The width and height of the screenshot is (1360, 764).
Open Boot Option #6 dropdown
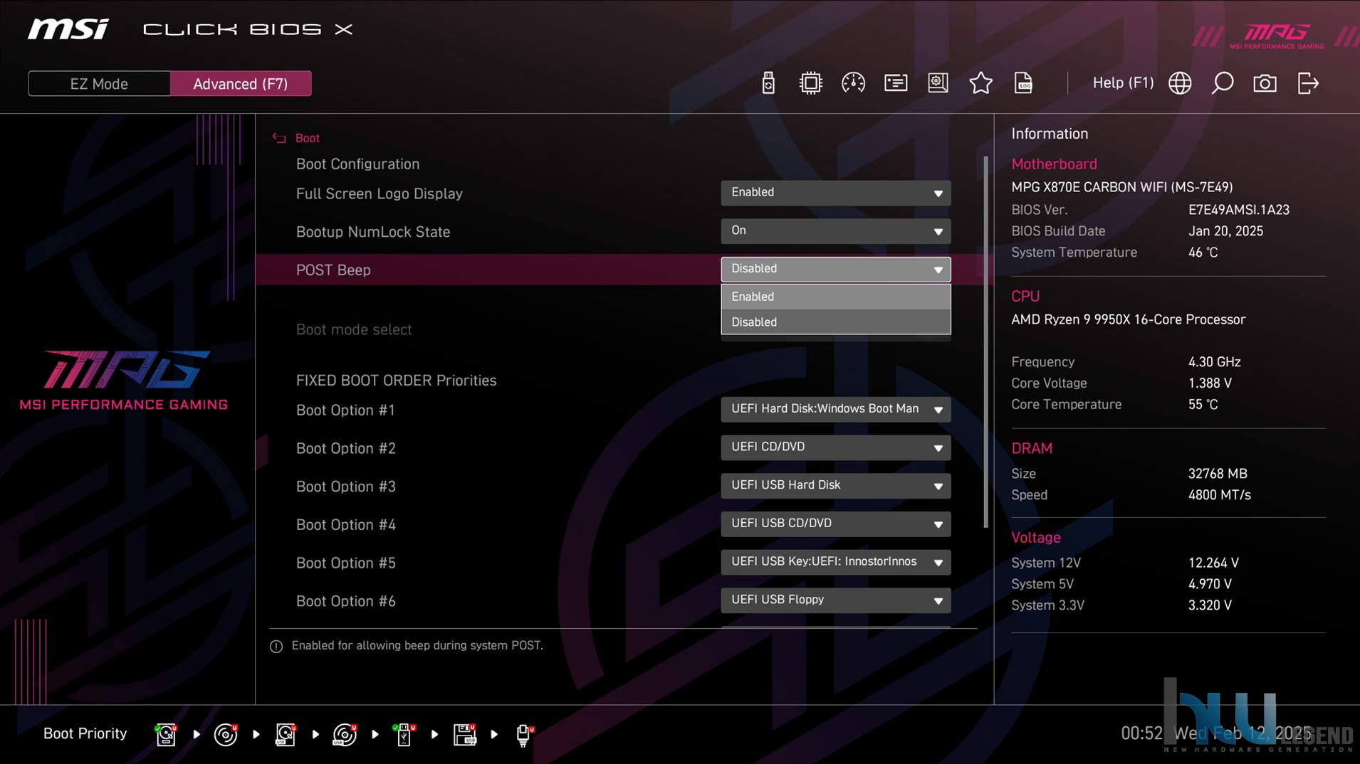point(835,600)
